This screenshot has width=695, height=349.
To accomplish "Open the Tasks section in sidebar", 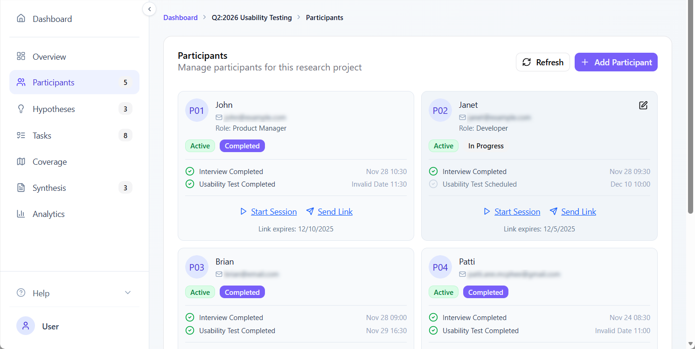I will (x=42, y=136).
